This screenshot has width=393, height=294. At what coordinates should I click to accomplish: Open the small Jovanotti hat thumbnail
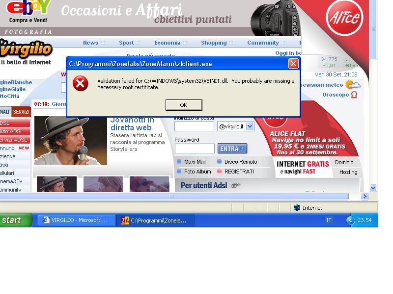[56, 184]
